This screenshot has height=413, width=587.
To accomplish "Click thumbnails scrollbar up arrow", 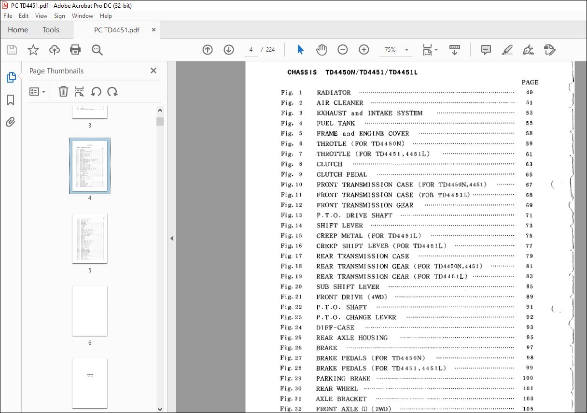I will tap(160, 110).
